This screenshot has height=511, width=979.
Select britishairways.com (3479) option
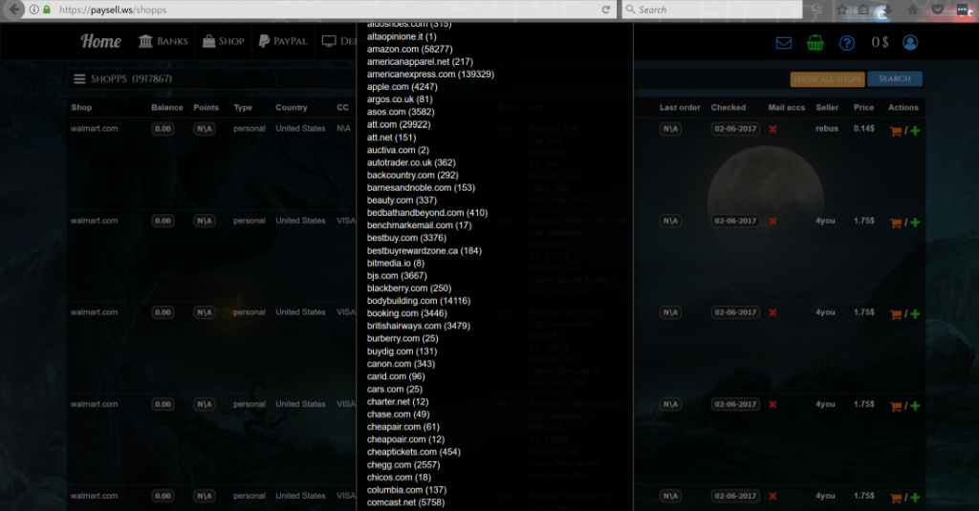click(x=419, y=326)
